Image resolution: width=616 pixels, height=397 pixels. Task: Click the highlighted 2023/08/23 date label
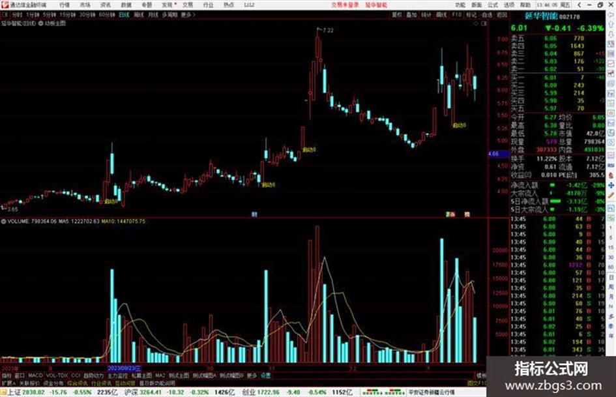point(124,368)
